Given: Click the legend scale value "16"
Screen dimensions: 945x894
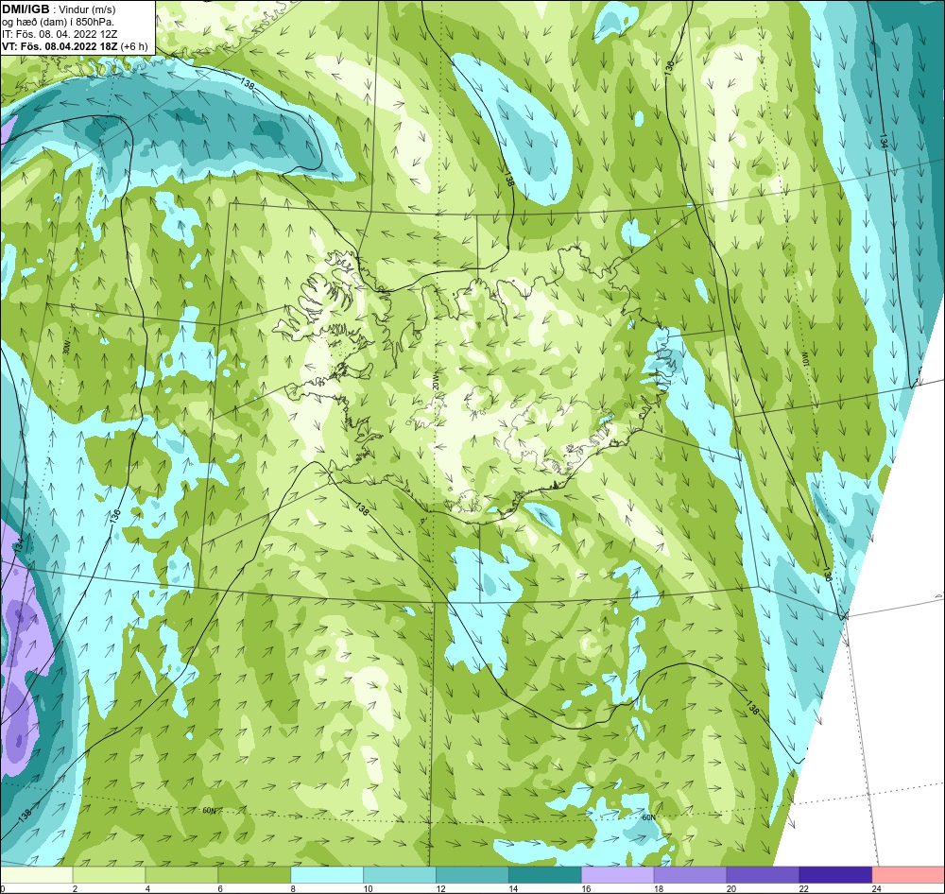Looking at the screenshot, I should point(586,888).
